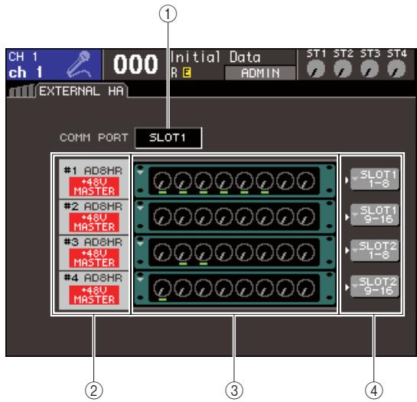Select the #3 AD8HR label
This screenshot has width=417, height=402.
click(x=93, y=242)
